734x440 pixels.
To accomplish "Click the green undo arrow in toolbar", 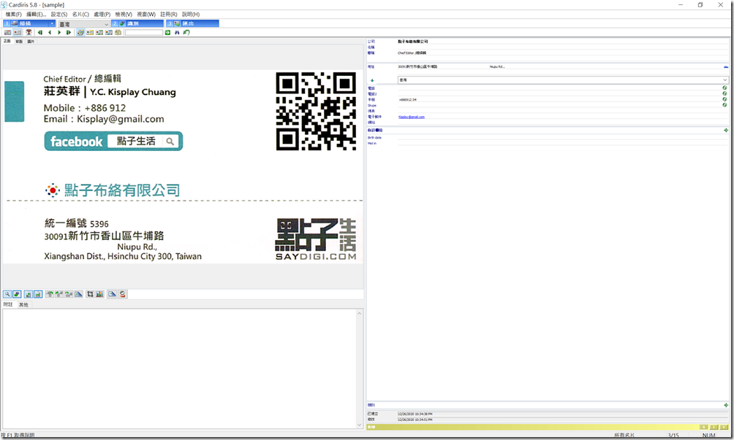I will click(x=186, y=32).
